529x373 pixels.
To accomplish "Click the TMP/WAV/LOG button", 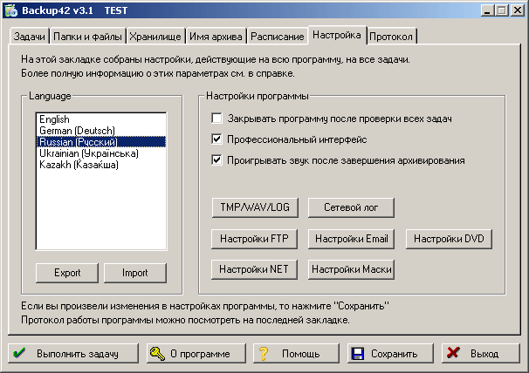I will 255,207.
